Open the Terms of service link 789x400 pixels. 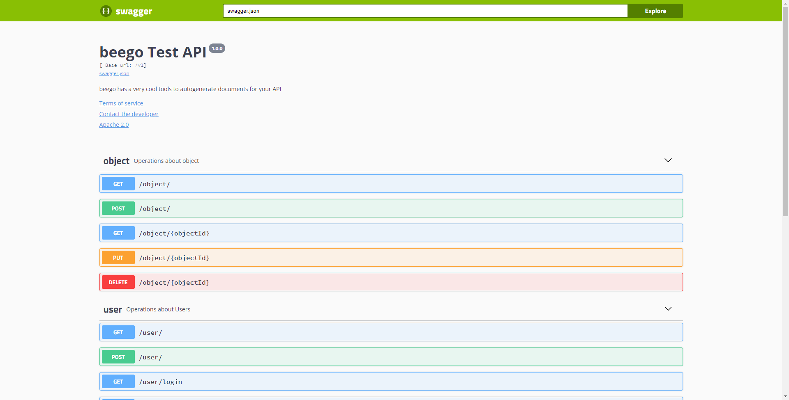coord(121,103)
